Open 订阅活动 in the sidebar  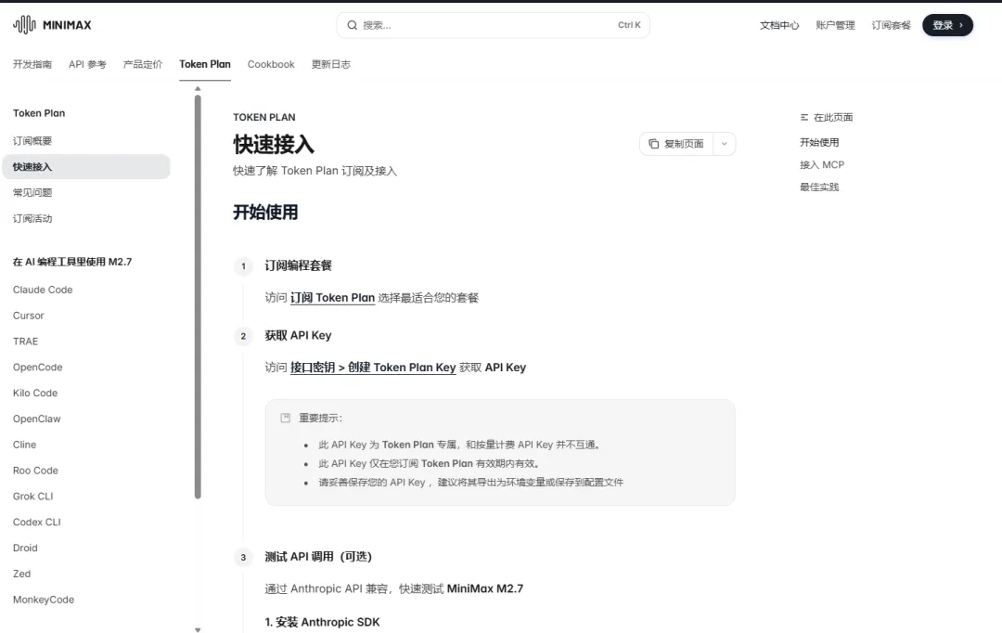32,218
